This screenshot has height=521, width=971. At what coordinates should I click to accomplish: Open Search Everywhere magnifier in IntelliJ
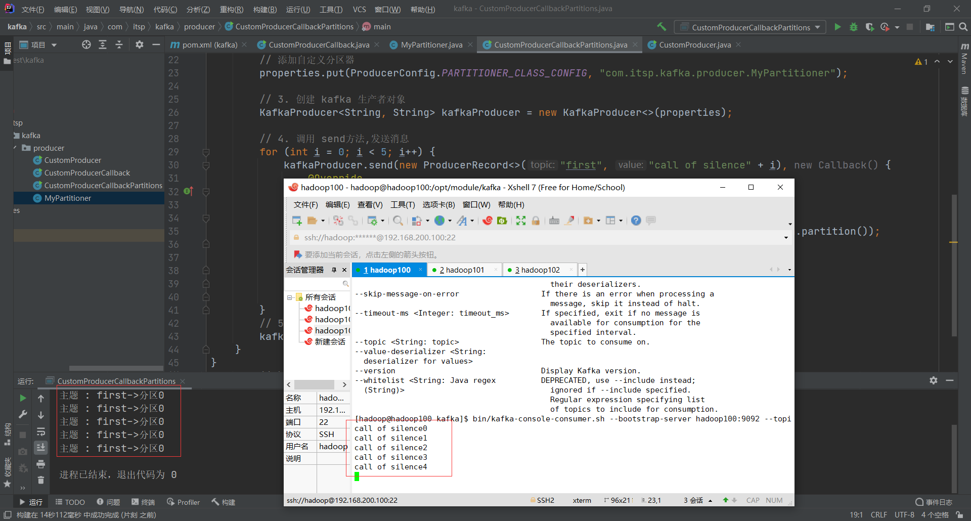[963, 27]
